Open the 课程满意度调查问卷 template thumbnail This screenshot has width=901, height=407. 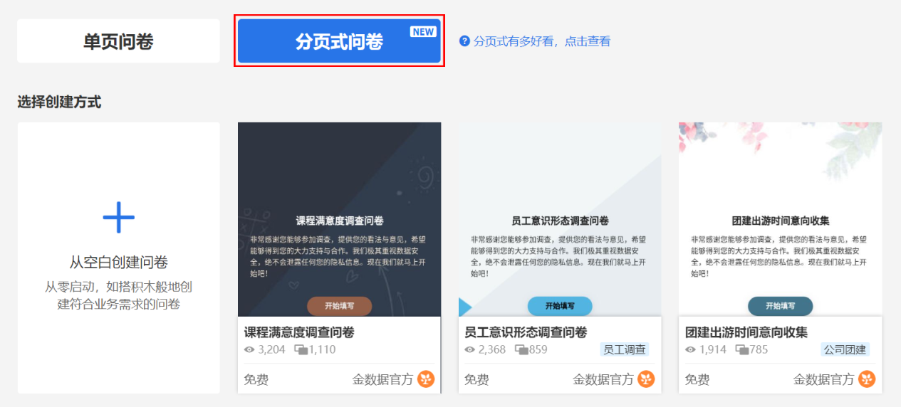(x=339, y=219)
